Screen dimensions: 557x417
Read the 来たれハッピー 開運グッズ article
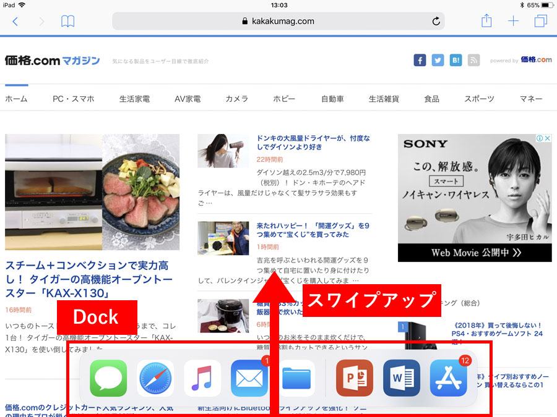[x=313, y=230]
